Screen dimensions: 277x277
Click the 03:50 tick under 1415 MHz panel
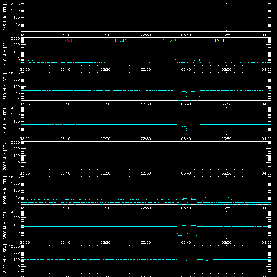226,139
